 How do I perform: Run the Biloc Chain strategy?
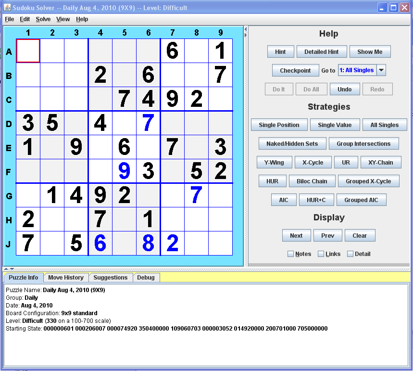(x=312, y=181)
